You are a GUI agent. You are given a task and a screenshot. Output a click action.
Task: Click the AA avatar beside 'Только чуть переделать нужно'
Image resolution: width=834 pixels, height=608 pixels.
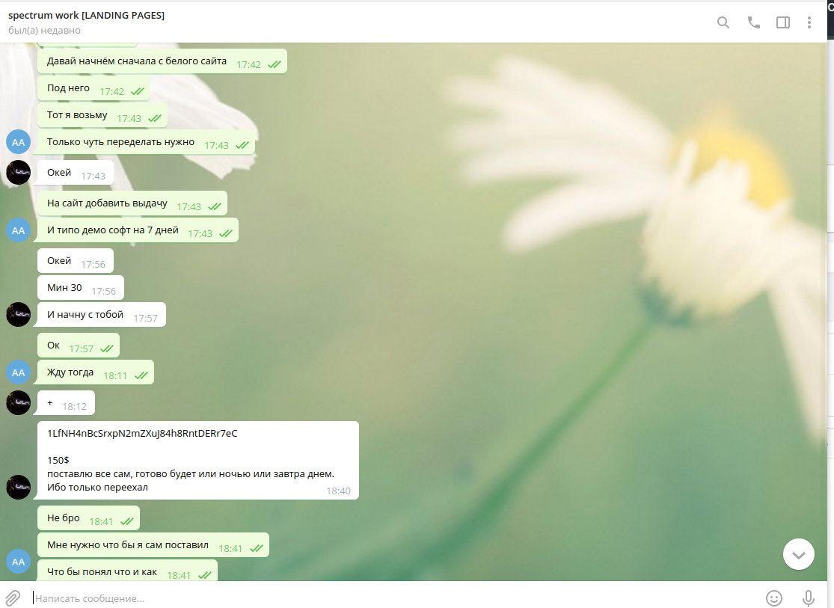point(18,142)
